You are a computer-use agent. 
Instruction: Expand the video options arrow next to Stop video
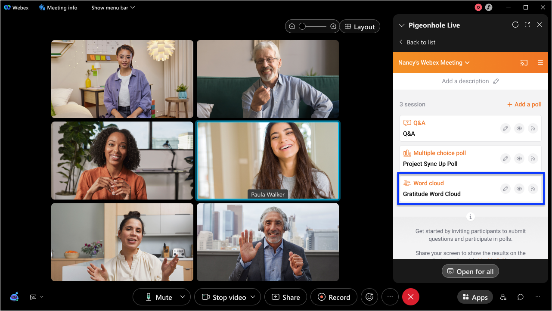253,297
